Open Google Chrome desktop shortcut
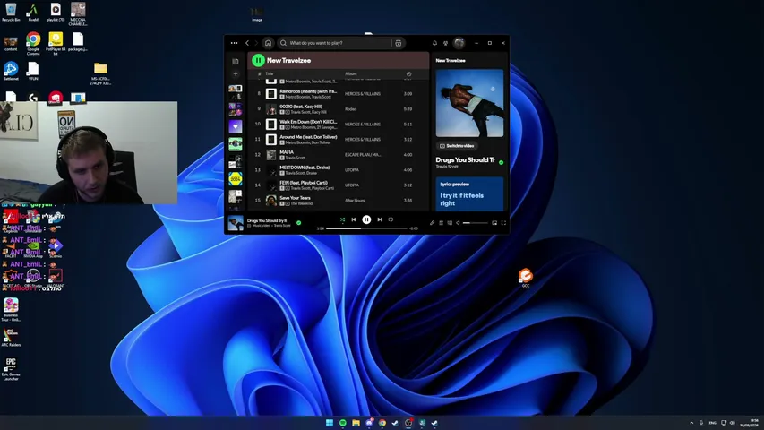The width and height of the screenshot is (764, 430). [33, 44]
